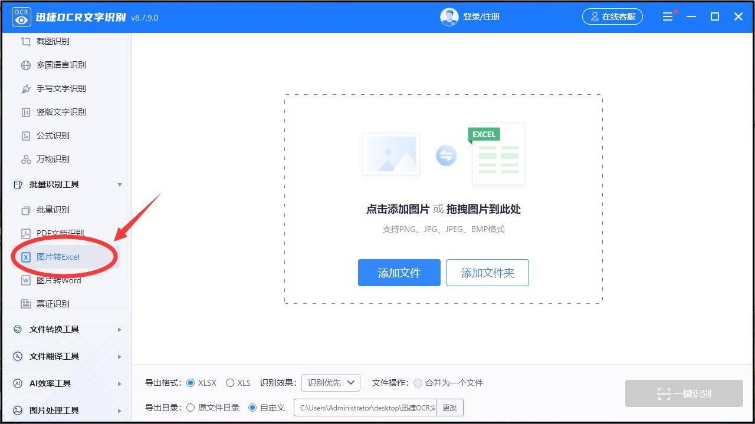The image size is (755, 424).
Task: Select 批量识别 sidebar item
Action: pyautogui.click(x=53, y=210)
